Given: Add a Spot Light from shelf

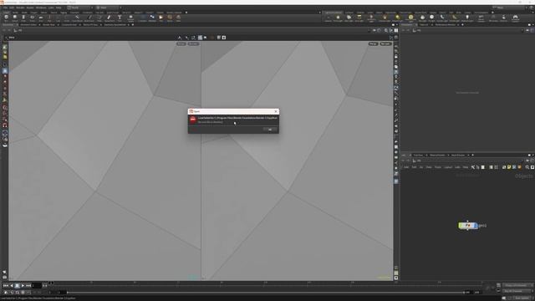Looking at the screenshot, I should tap(349, 18).
